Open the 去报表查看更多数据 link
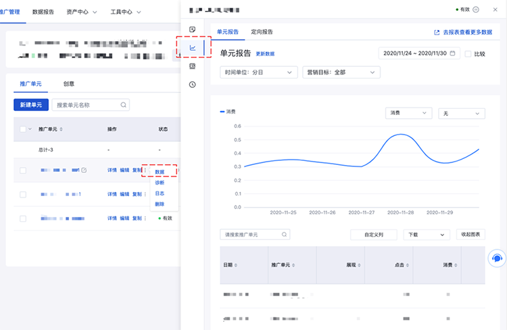 [462, 32]
